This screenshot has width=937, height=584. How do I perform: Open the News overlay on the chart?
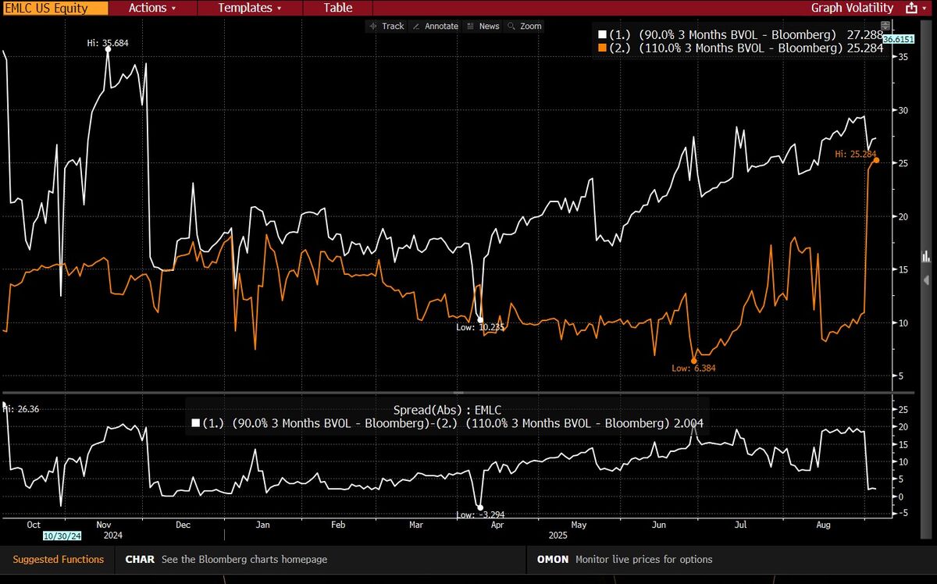pos(483,26)
